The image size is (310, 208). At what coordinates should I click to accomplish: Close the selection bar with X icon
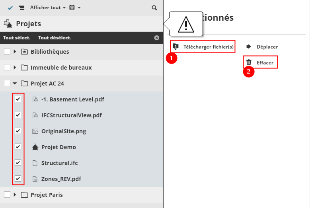(x=157, y=38)
